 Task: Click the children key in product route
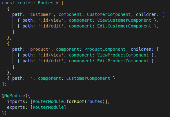141,49
